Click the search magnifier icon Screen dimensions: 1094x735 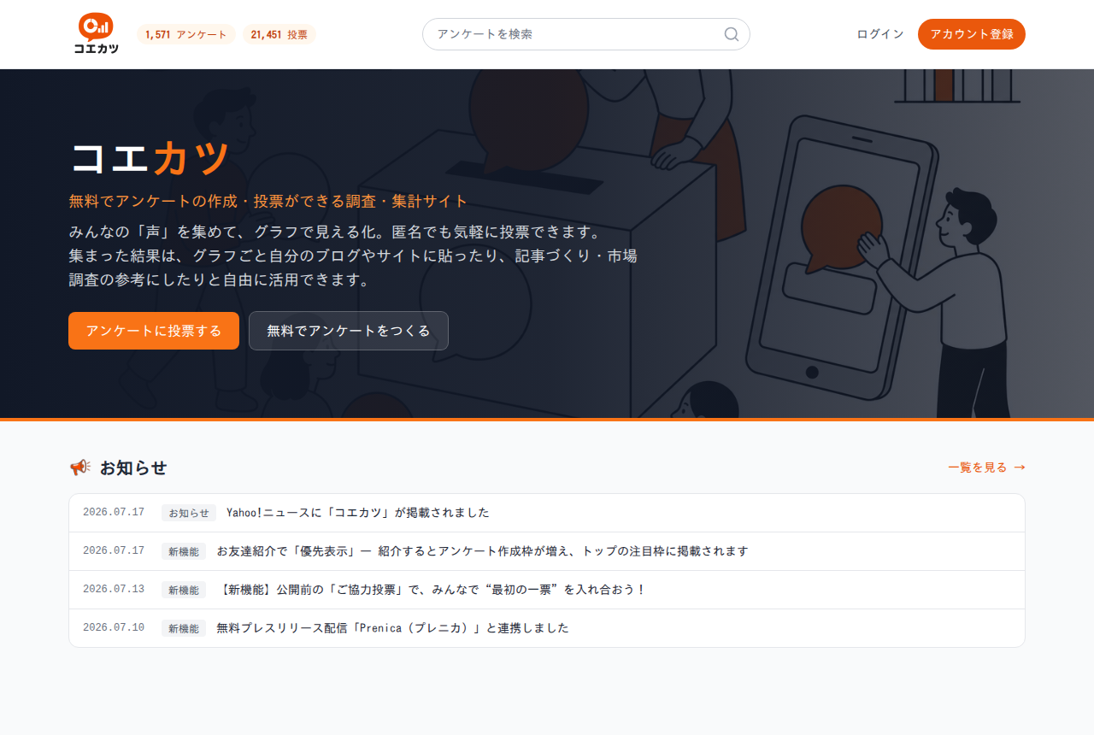click(732, 34)
